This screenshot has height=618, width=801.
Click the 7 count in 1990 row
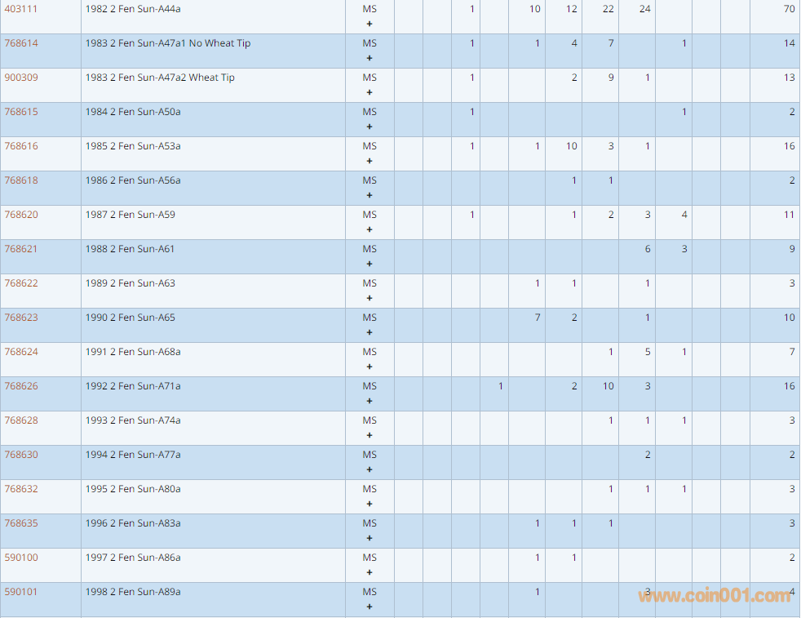[538, 318]
